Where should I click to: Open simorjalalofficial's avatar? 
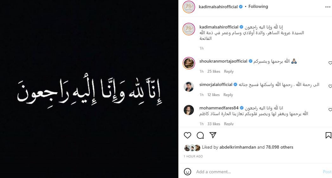(x=189, y=86)
